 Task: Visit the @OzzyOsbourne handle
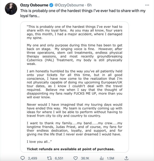[x=69, y=5]
